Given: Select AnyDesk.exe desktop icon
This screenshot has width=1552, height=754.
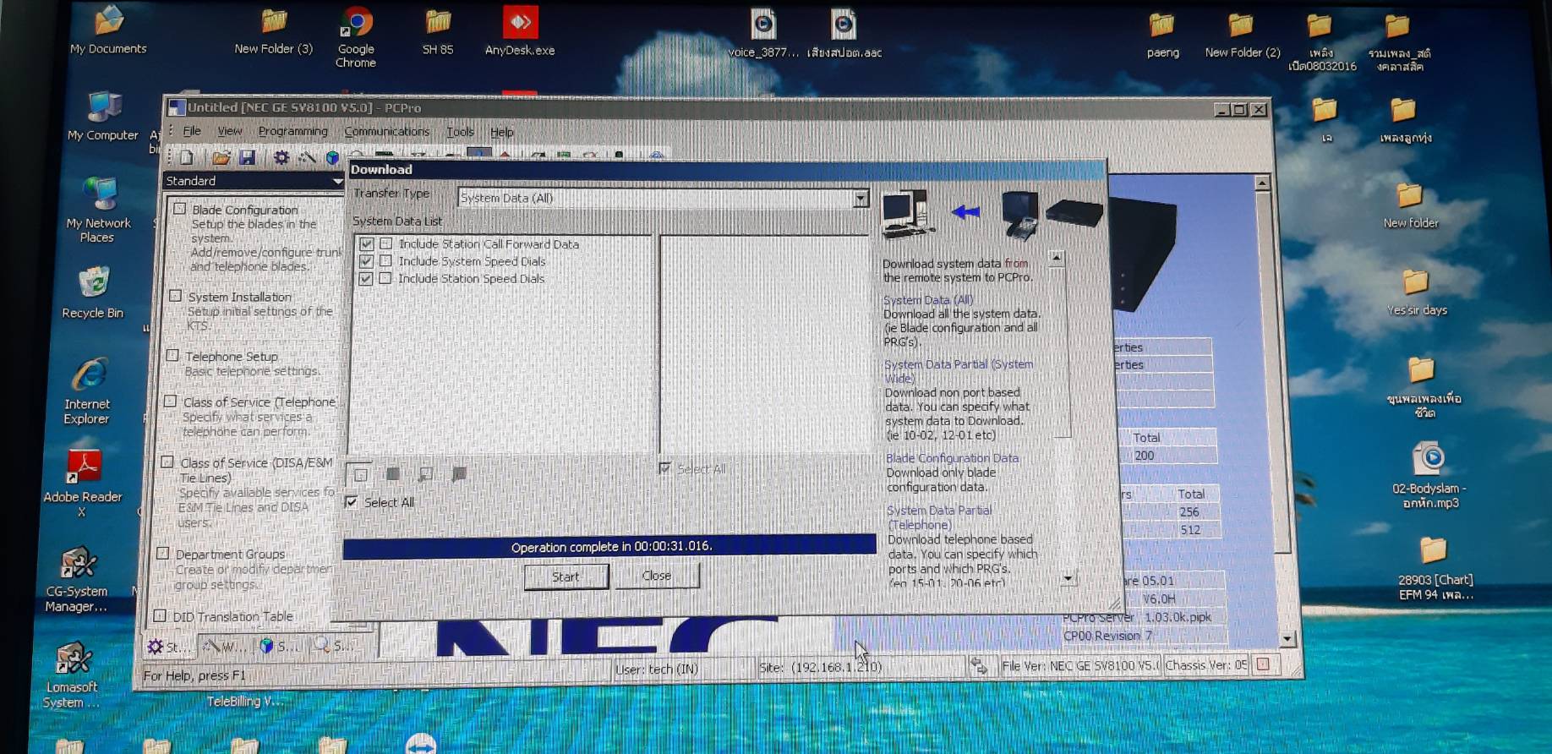Looking at the screenshot, I should (520, 31).
